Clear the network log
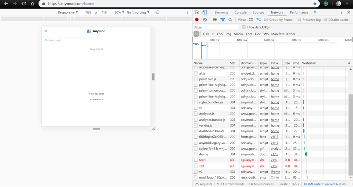 (205, 20)
